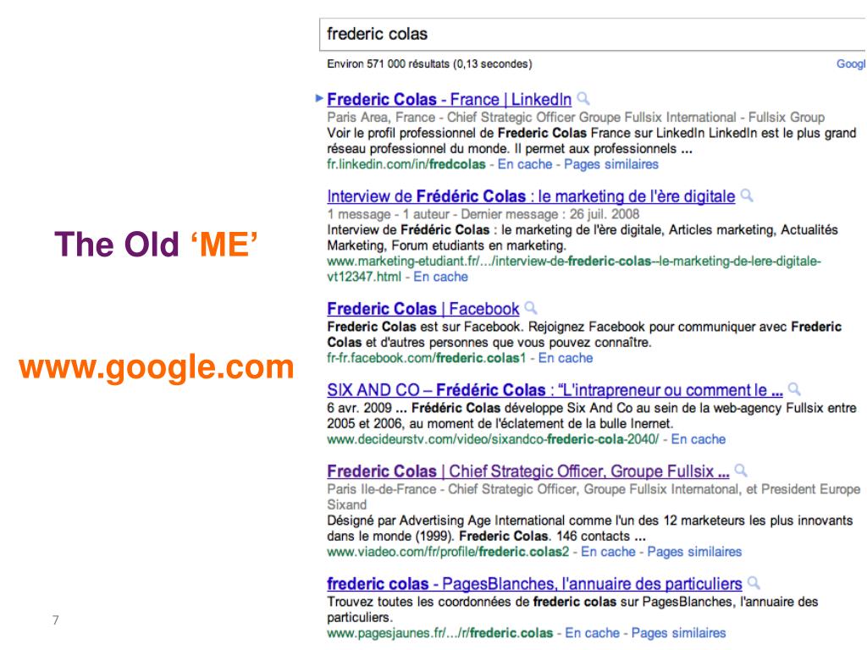This screenshot has height=650, width=867.
Task: Click magnifier icon next to Interview de Frédéric Colas
Action: coord(747,196)
